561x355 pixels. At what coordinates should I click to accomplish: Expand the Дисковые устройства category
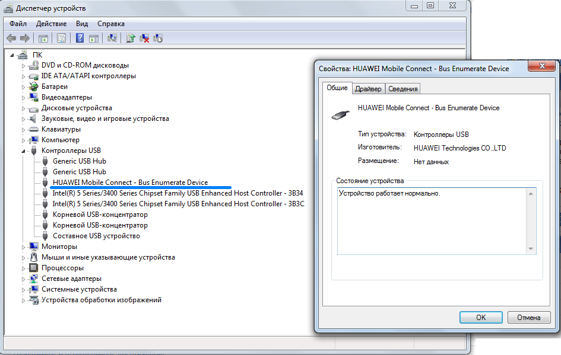coord(23,108)
